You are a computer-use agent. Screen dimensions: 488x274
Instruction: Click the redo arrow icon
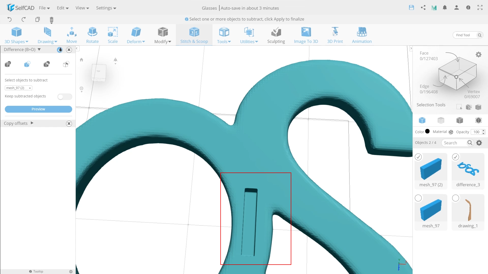pos(23,19)
